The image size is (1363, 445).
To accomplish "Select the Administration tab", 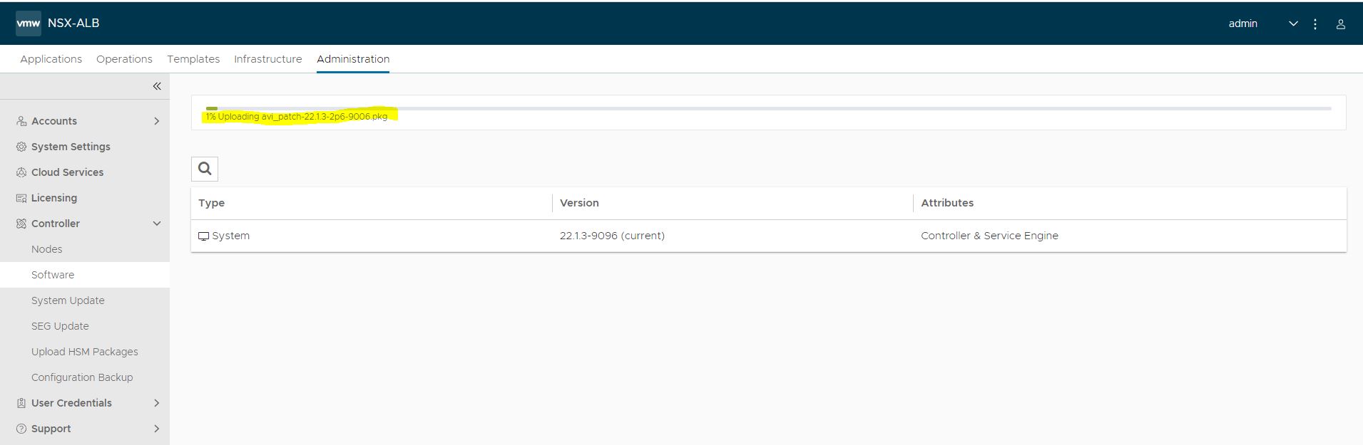I will coord(353,59).
